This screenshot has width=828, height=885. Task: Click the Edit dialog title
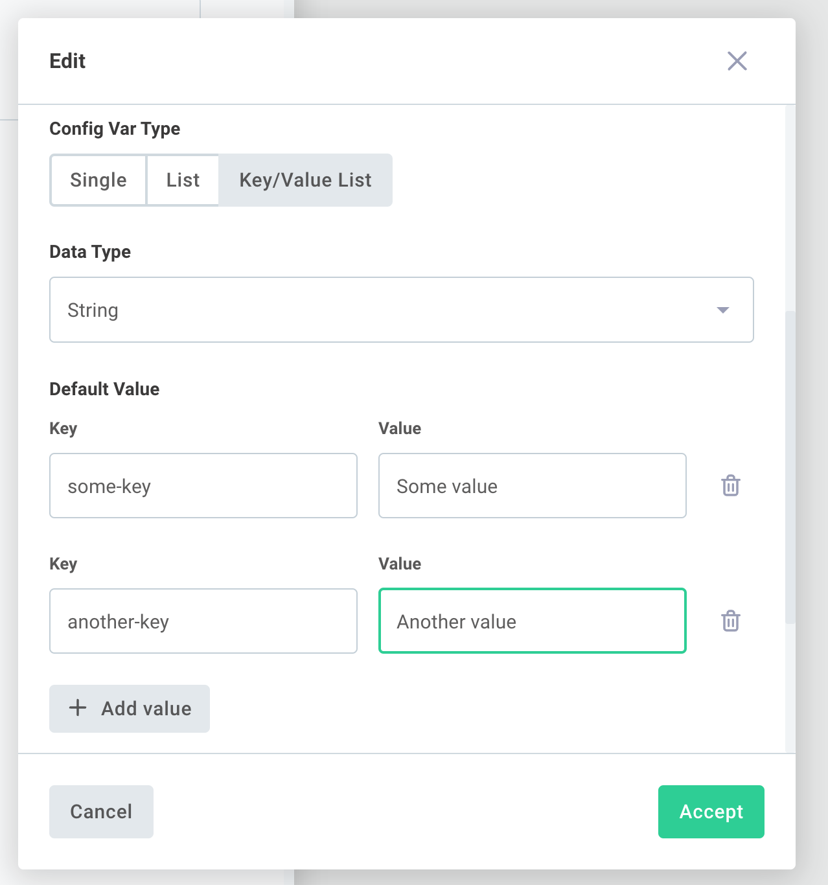67,61
